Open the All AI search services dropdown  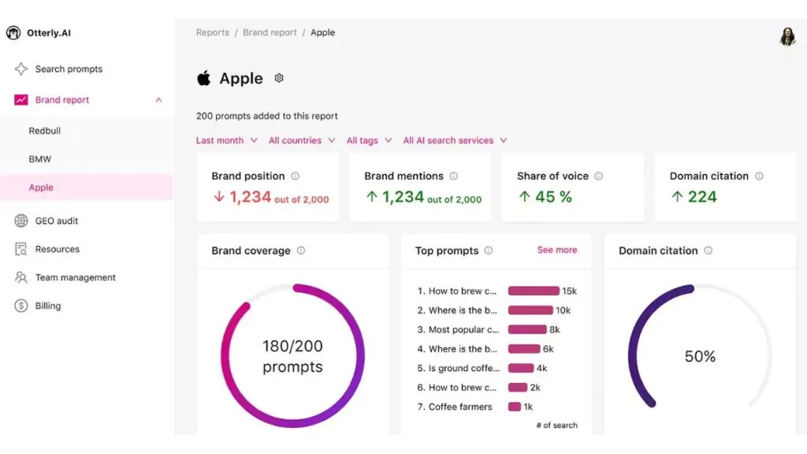pyautogui.click(x=455, y=140)
